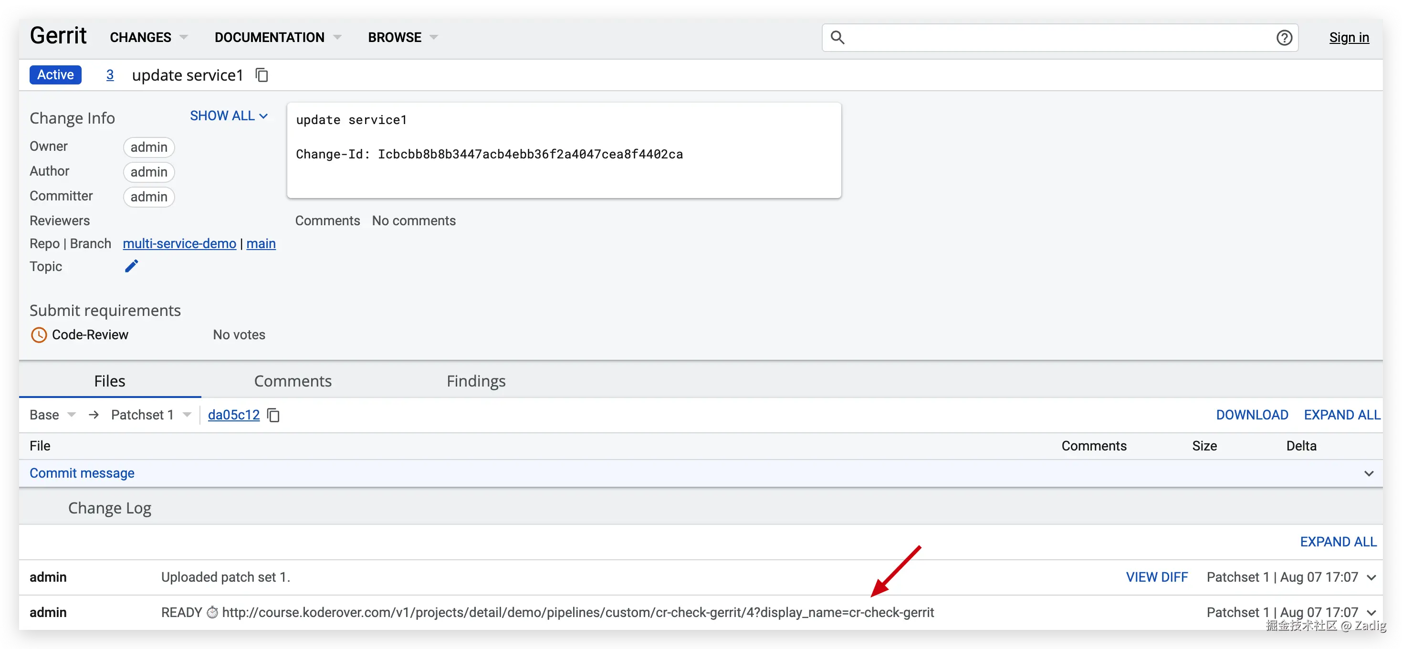This screenshot has width=1402, height=649.
Task: Open the Patchset 1 selector dropdown
Action: tap(151, 415)
